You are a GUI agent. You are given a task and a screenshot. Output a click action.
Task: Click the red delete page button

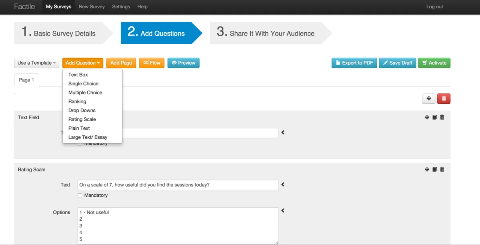pyautogui.click(x=444, y=99)
